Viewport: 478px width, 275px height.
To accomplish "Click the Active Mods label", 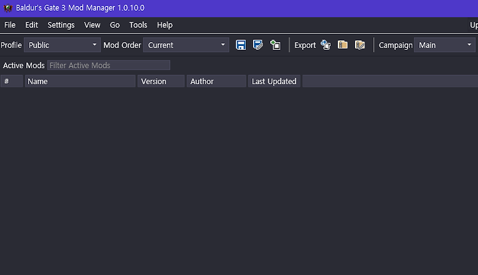I will (x=24, y=65).
